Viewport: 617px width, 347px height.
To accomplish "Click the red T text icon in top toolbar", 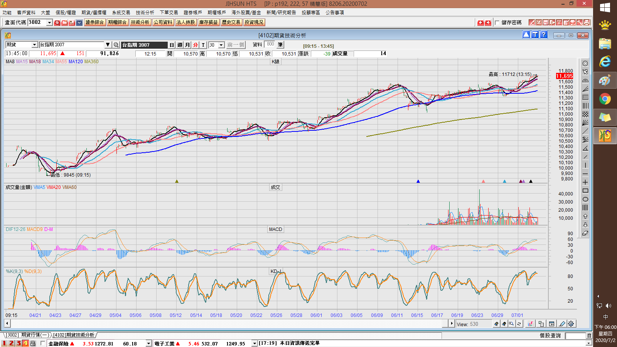I will 559,22.
